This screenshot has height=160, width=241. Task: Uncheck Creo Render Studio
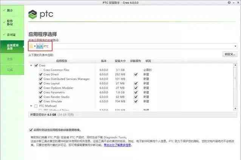click(40, 97)
